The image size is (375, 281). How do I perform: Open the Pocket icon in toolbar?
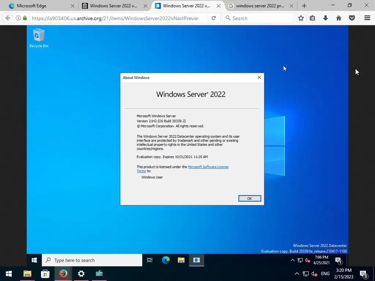click(352, 18)
